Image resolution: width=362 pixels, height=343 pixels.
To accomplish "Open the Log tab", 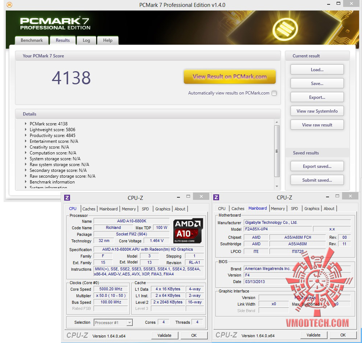I will [86, 40].
